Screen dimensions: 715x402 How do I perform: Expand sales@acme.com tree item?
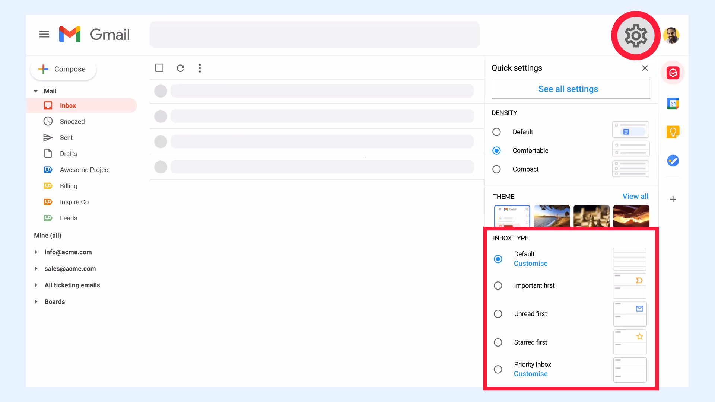tap(36, 268)
